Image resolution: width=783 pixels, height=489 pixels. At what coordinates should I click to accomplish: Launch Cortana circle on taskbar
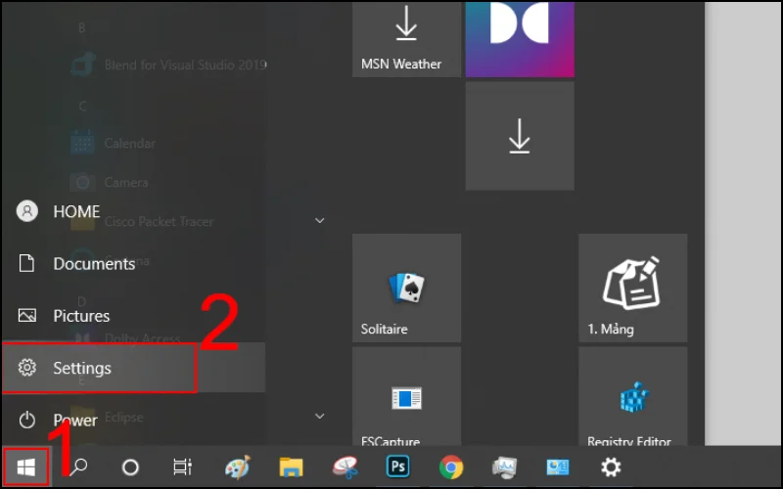point(130,467)
